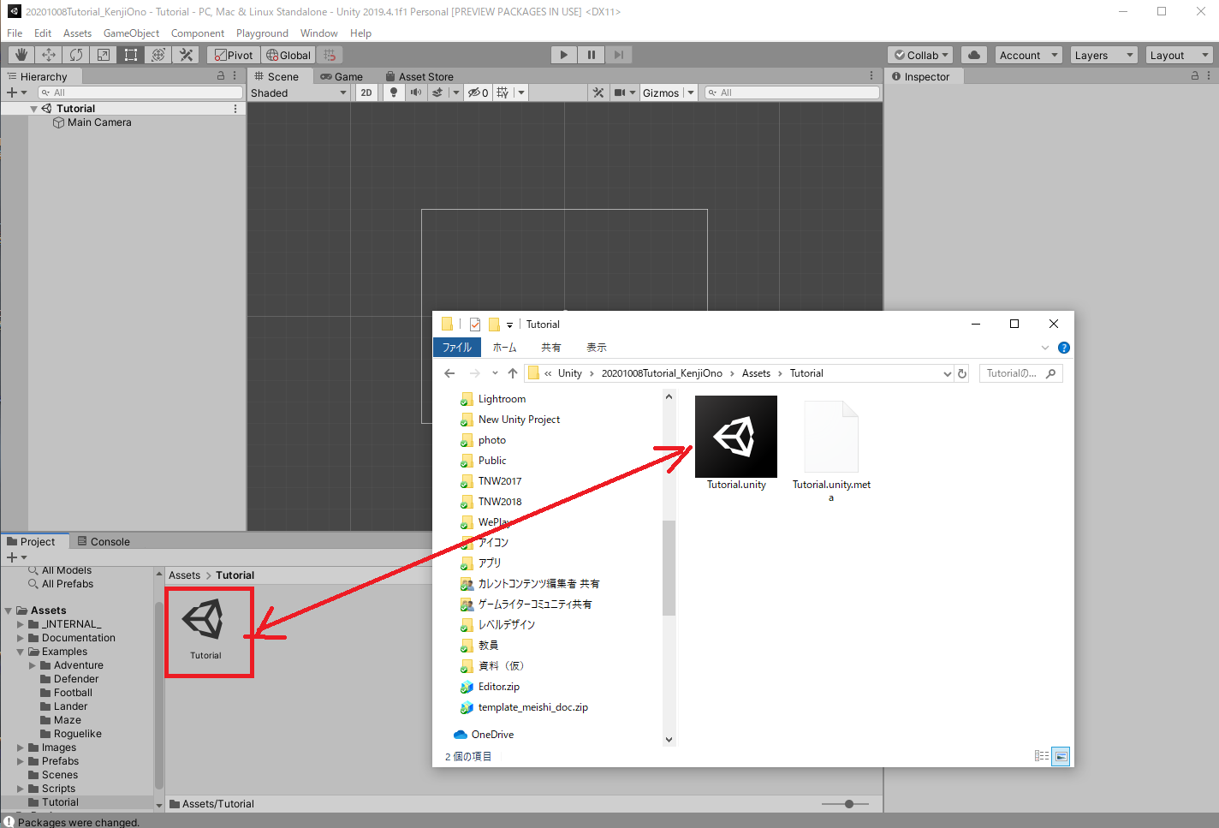Go back in File Explorer
1219x828 pixels.
(449, 373)
